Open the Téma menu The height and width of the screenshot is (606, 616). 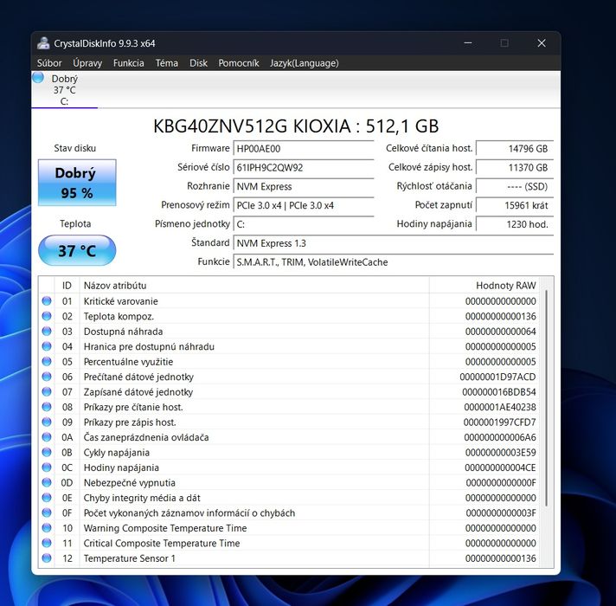pyautogui.click(x=167, y=63)
